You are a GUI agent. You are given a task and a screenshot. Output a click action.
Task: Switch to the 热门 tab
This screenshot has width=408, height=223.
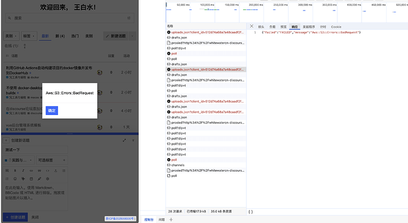75,36
